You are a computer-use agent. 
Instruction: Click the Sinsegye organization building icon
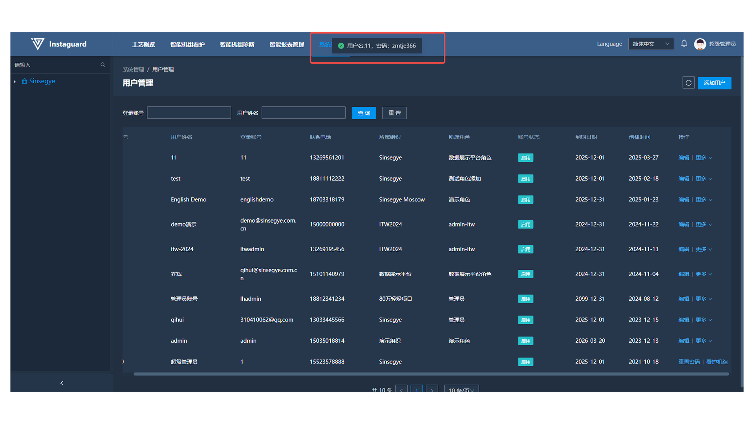coord(24,81)
